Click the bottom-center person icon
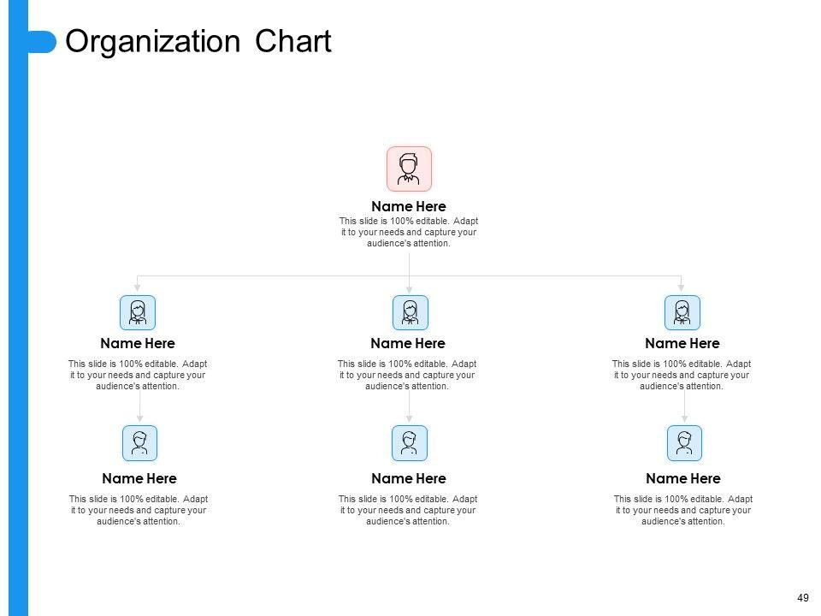The height and width of the screenshot is (616, 821). 409,443
